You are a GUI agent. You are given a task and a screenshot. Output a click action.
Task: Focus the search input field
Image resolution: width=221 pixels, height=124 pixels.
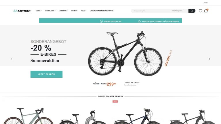[152, 11]
